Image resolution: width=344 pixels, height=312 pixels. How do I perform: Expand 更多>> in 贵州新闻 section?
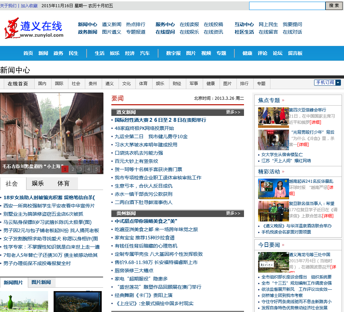pos(233,213)
